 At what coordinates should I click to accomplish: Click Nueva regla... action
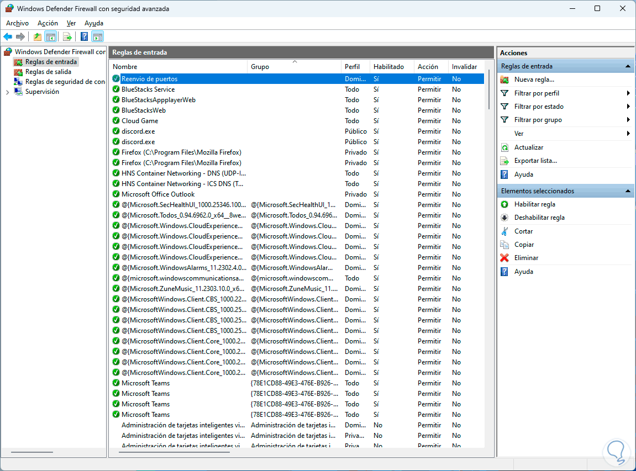[x=534, y=80]
